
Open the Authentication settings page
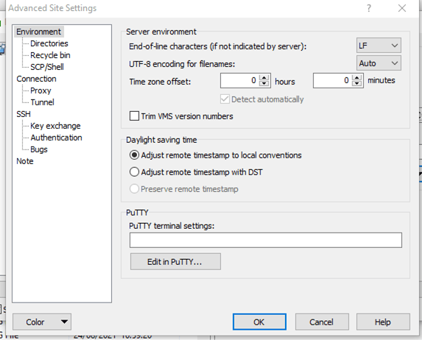click(x=56, y=138)
